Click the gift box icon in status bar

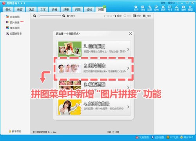click(168, 137)
